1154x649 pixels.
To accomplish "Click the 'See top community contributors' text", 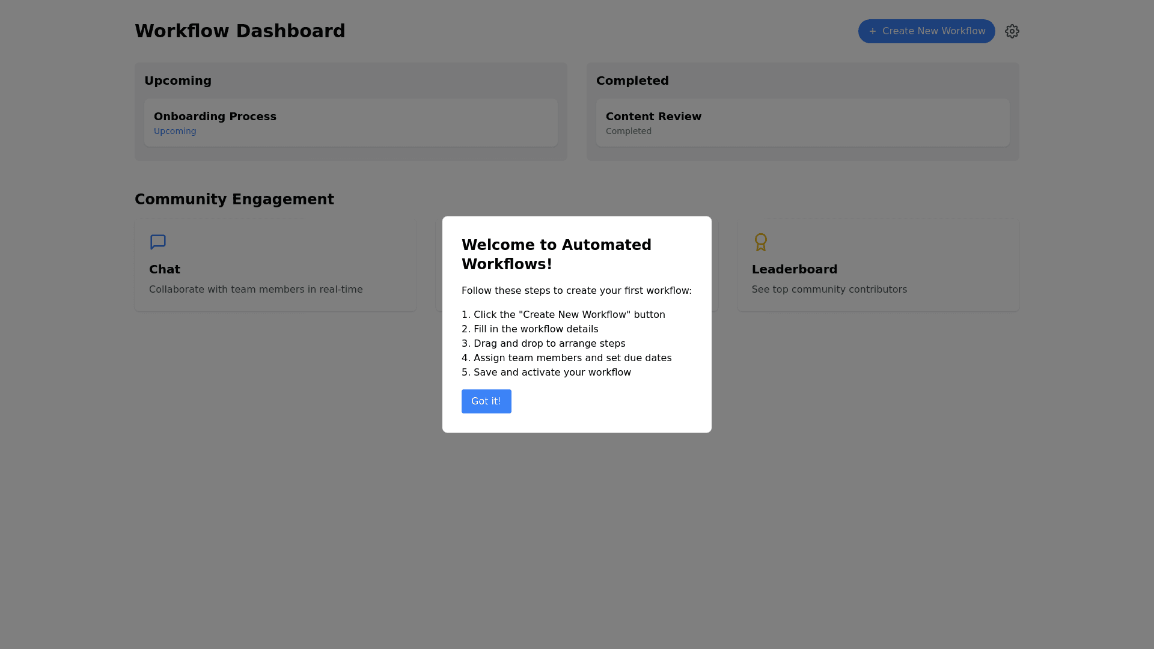I will [829, 290].
